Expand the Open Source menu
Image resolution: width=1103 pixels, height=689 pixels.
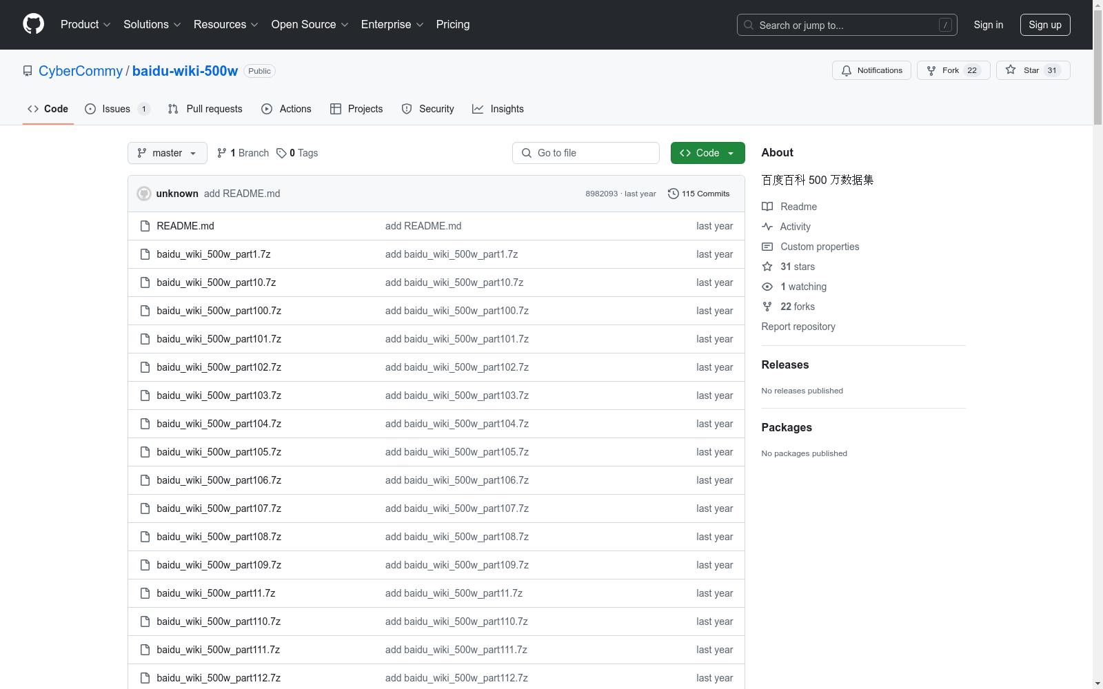310,24
